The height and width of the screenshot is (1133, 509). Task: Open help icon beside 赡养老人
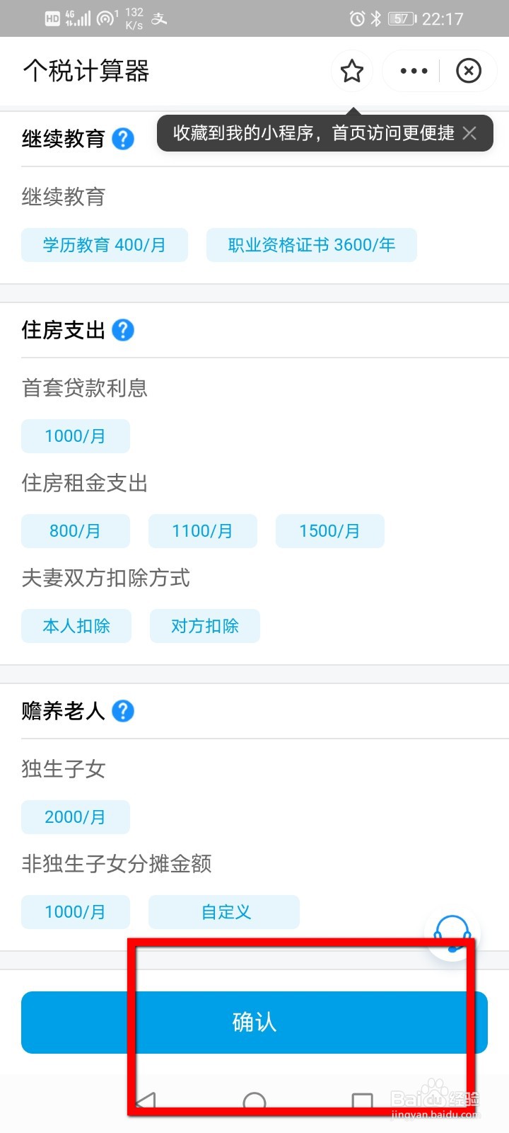(x=123, y=711)
